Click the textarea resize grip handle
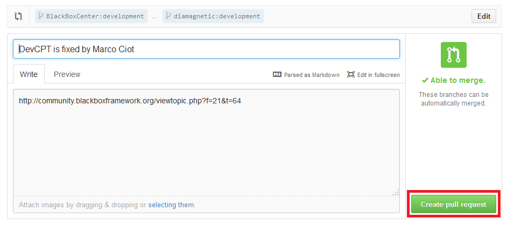 [396, 192]
